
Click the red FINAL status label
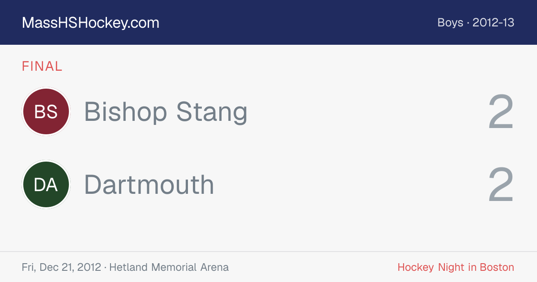(42, 67)
